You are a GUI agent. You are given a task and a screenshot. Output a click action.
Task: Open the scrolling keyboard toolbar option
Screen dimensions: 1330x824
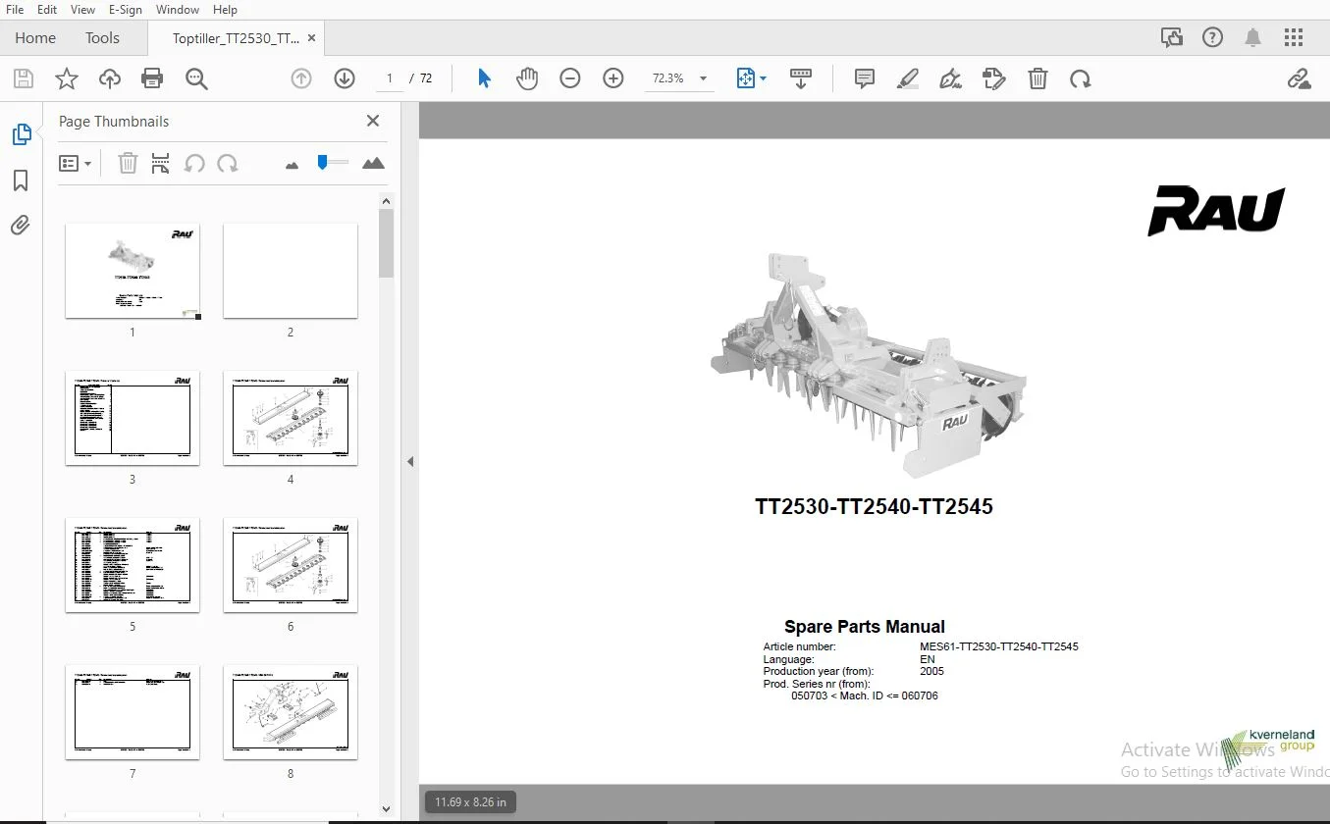pos(801,78)
